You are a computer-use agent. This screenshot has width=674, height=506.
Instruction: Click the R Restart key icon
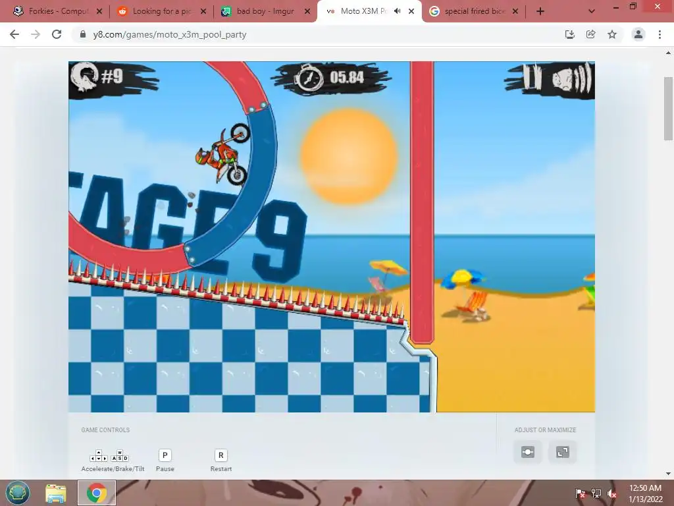pyautogui.click(x=221, y=455)
